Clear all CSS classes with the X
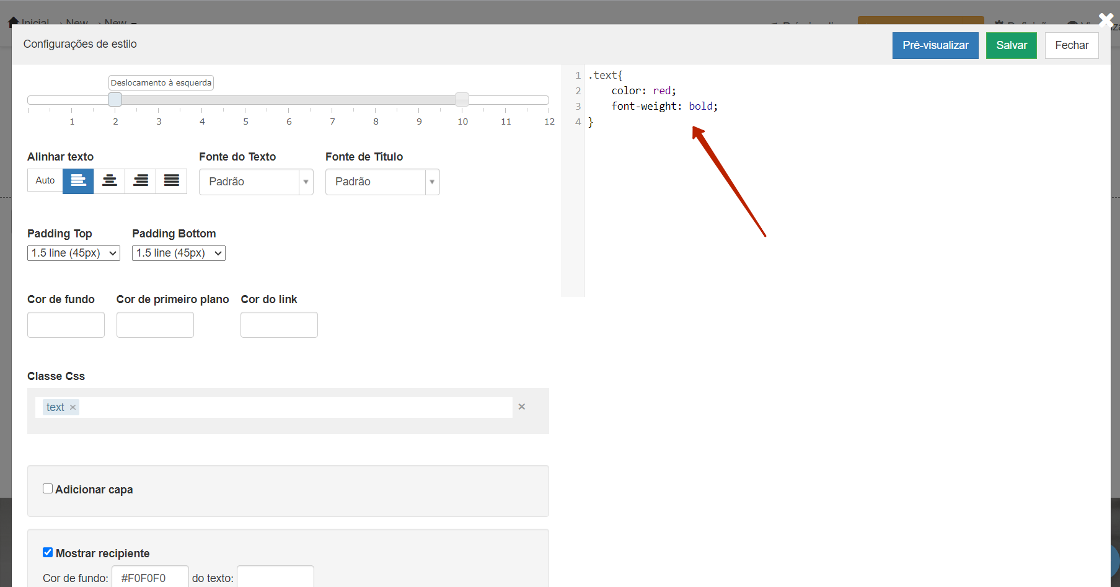The image size is (1120, 587). 522,407
